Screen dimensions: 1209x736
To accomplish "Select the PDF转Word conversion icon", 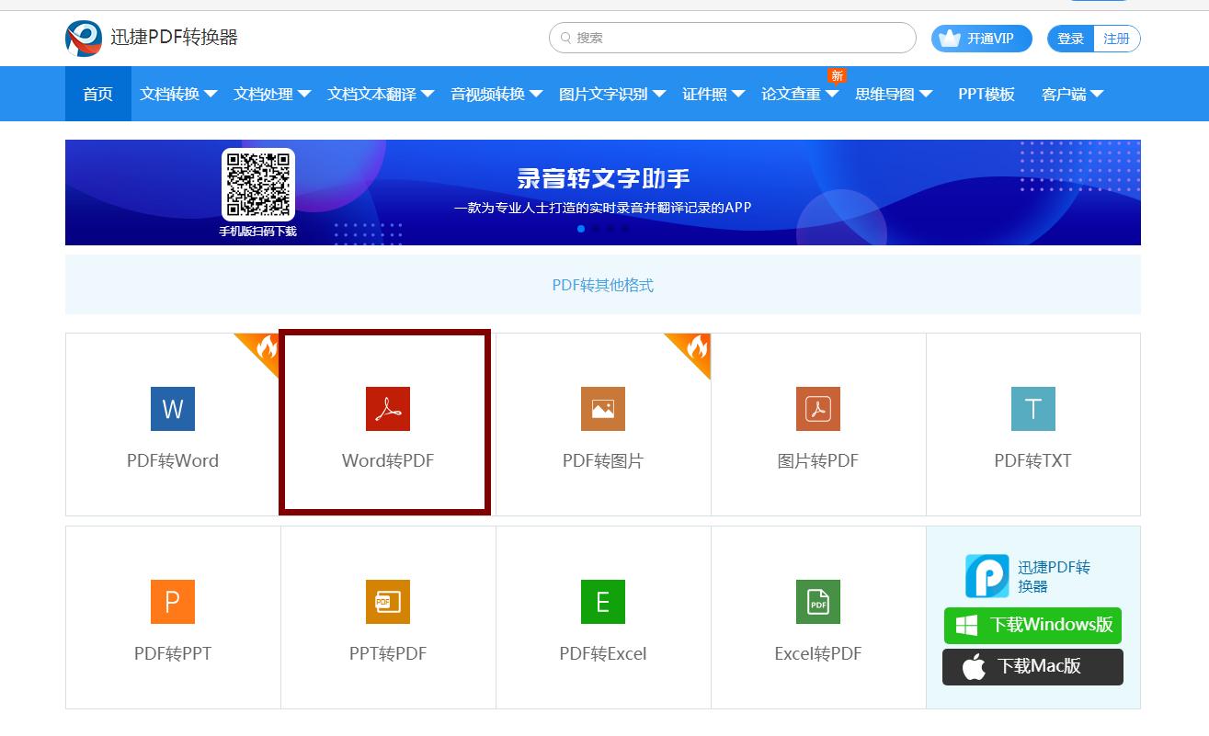I will (172, 409).
